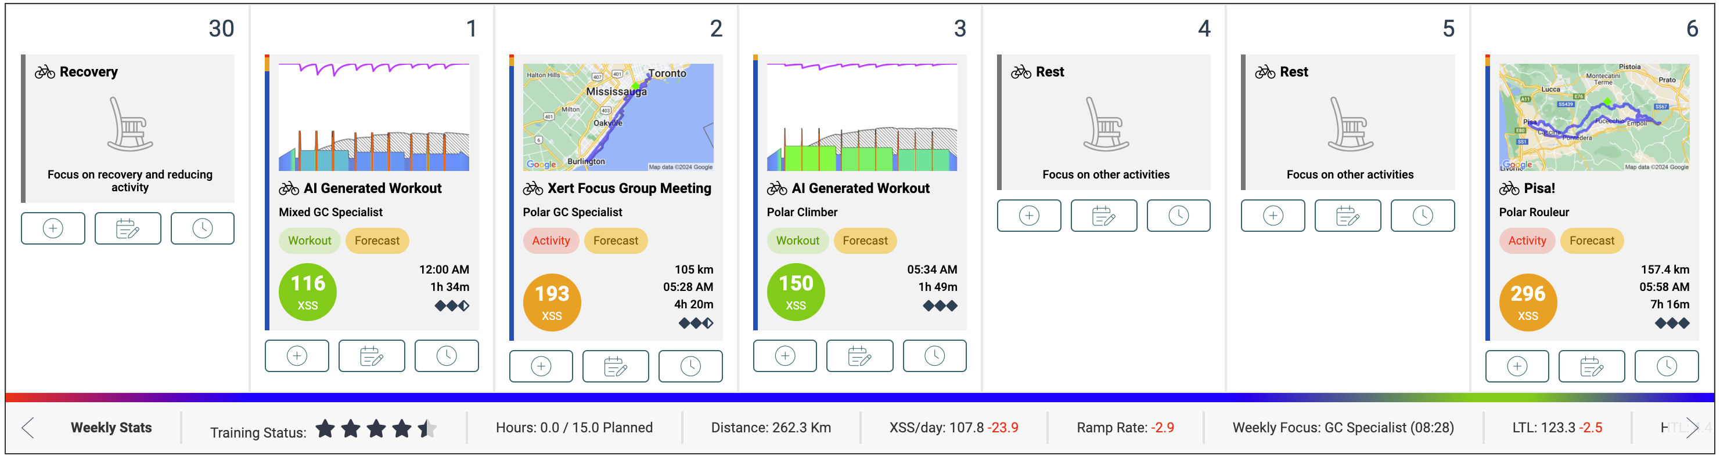Select Workout tab on day 3 card
This screenshot has width=1720, height=459.
[797, 241]
